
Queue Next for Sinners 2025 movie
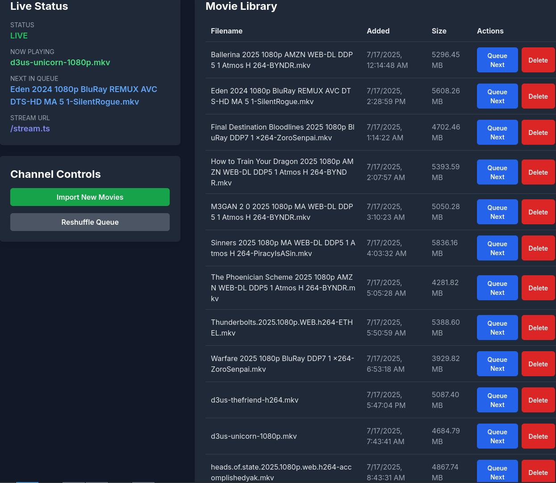tap(497, 248)
